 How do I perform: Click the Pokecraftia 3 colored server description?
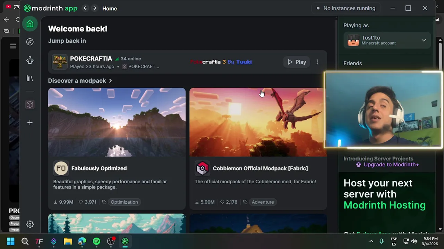pyautogui.click(x=221, y=62)
